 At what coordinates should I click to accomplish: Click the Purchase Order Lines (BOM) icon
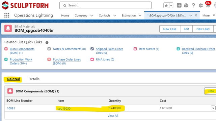49,59
